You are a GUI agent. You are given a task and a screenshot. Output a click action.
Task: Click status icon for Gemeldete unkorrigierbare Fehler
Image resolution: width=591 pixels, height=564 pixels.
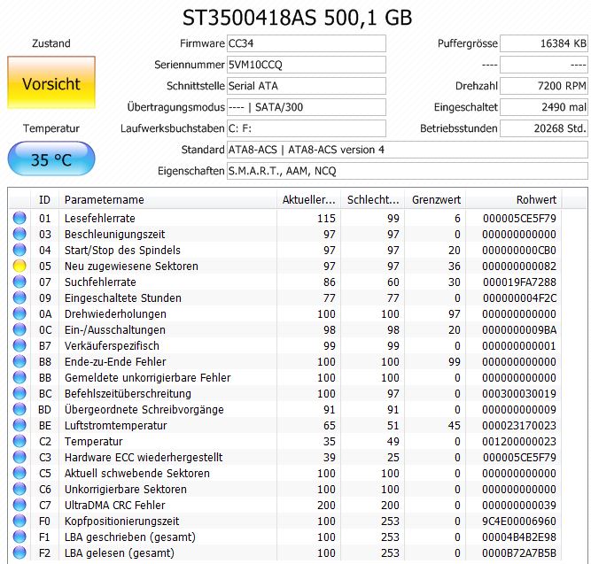pos(19,377)
